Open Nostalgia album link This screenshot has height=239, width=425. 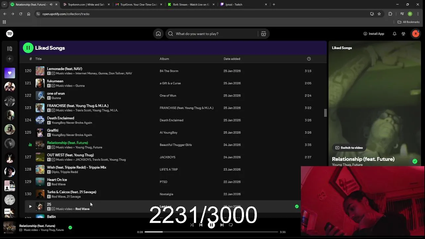point(166,194)
